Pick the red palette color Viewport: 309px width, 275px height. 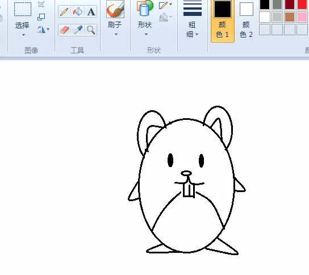pyautogui.click(x=302, y=4)
